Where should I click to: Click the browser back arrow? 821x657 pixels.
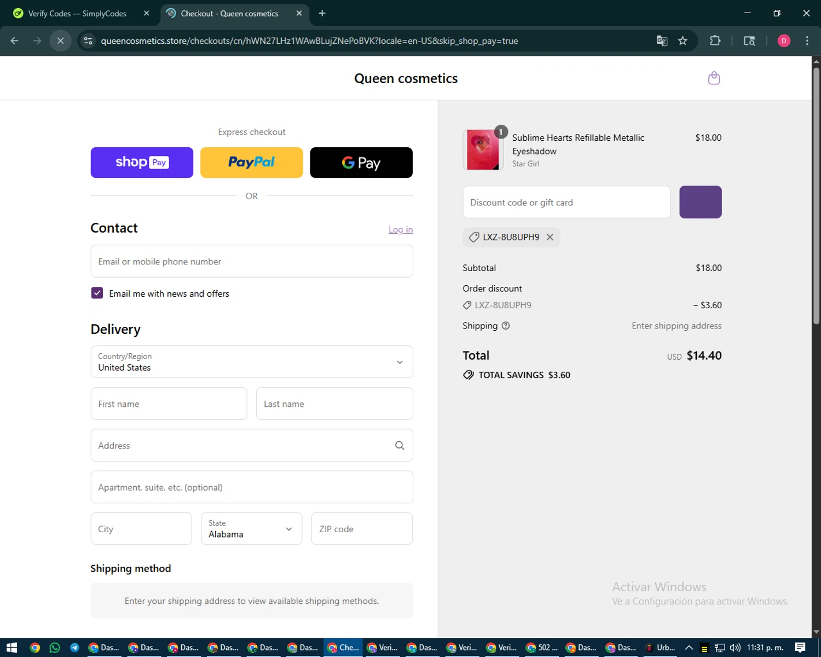[15, 41]
